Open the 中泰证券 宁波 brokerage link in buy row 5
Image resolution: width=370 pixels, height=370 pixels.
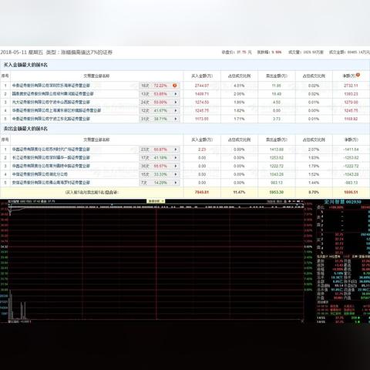pyautogui.click(x=51, y=119)
